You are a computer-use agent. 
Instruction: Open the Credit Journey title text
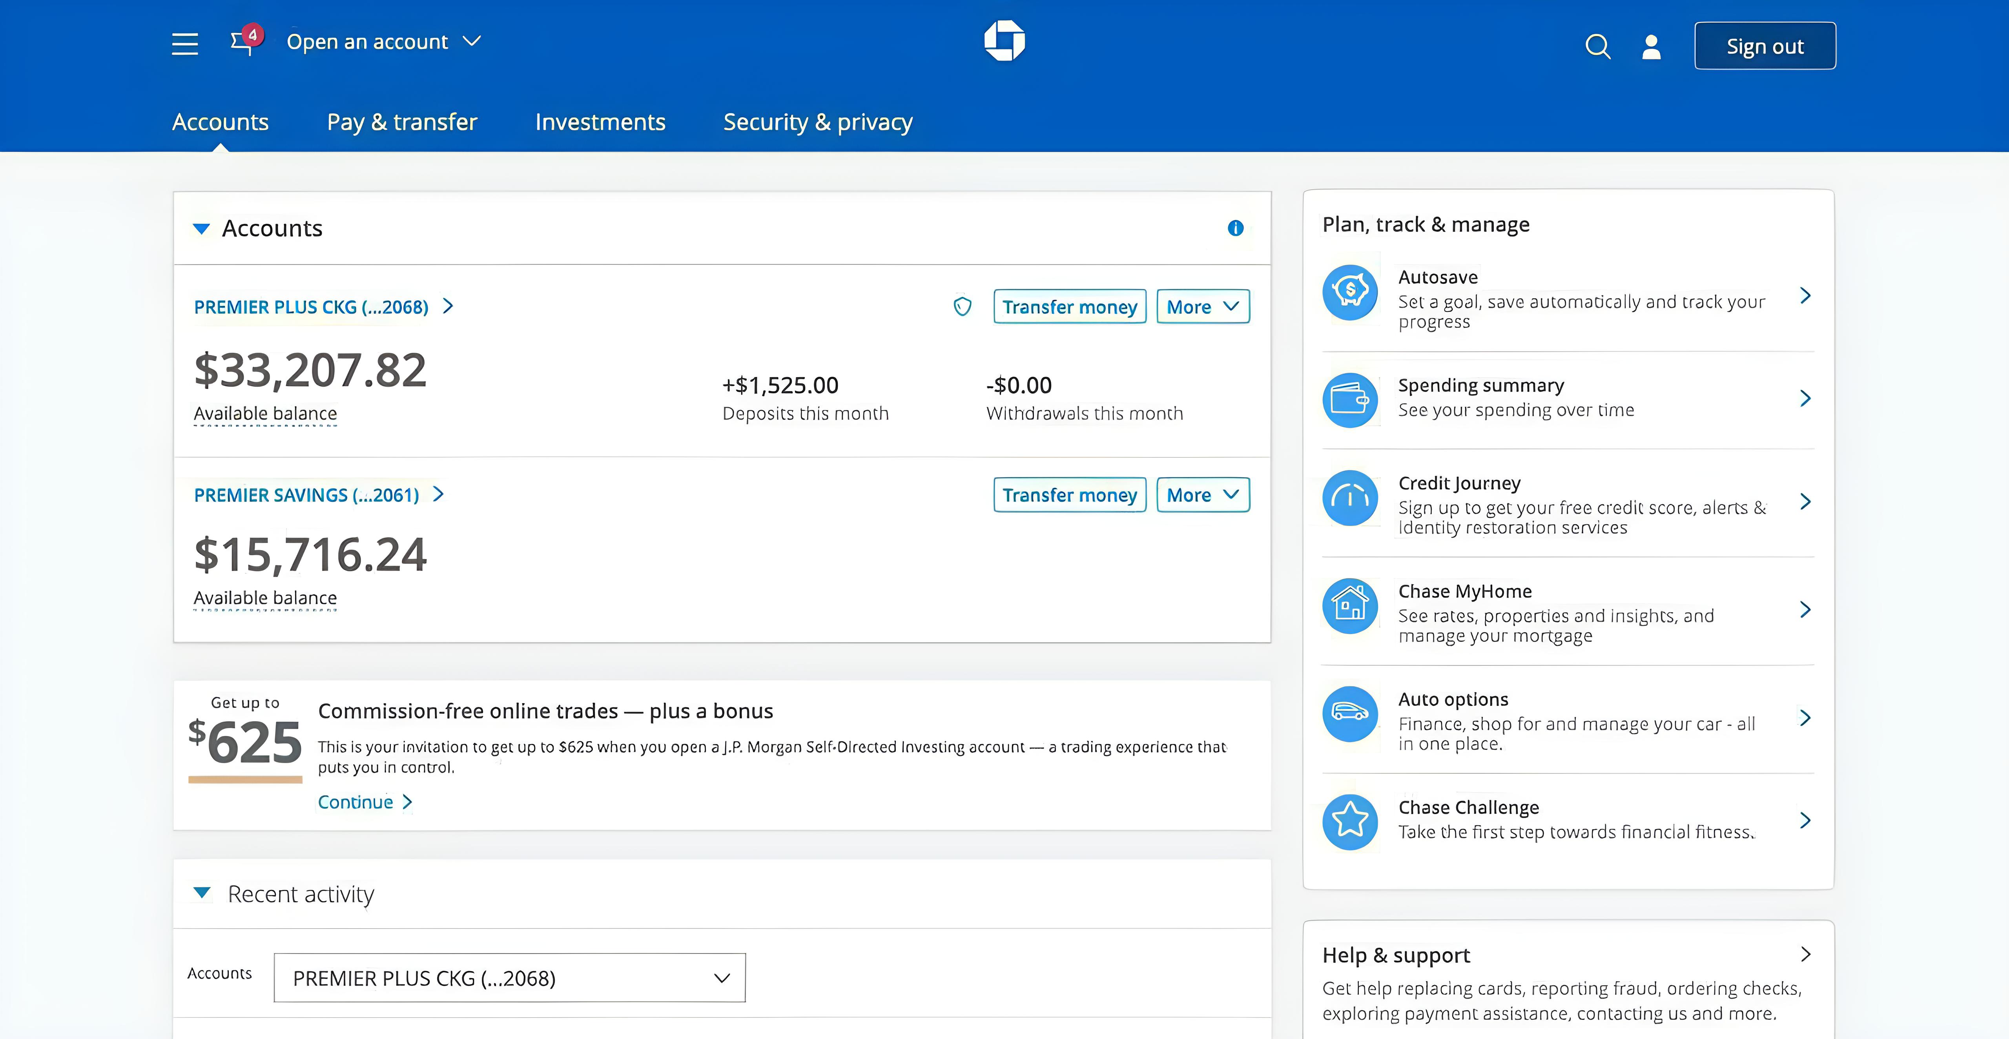1458,483
